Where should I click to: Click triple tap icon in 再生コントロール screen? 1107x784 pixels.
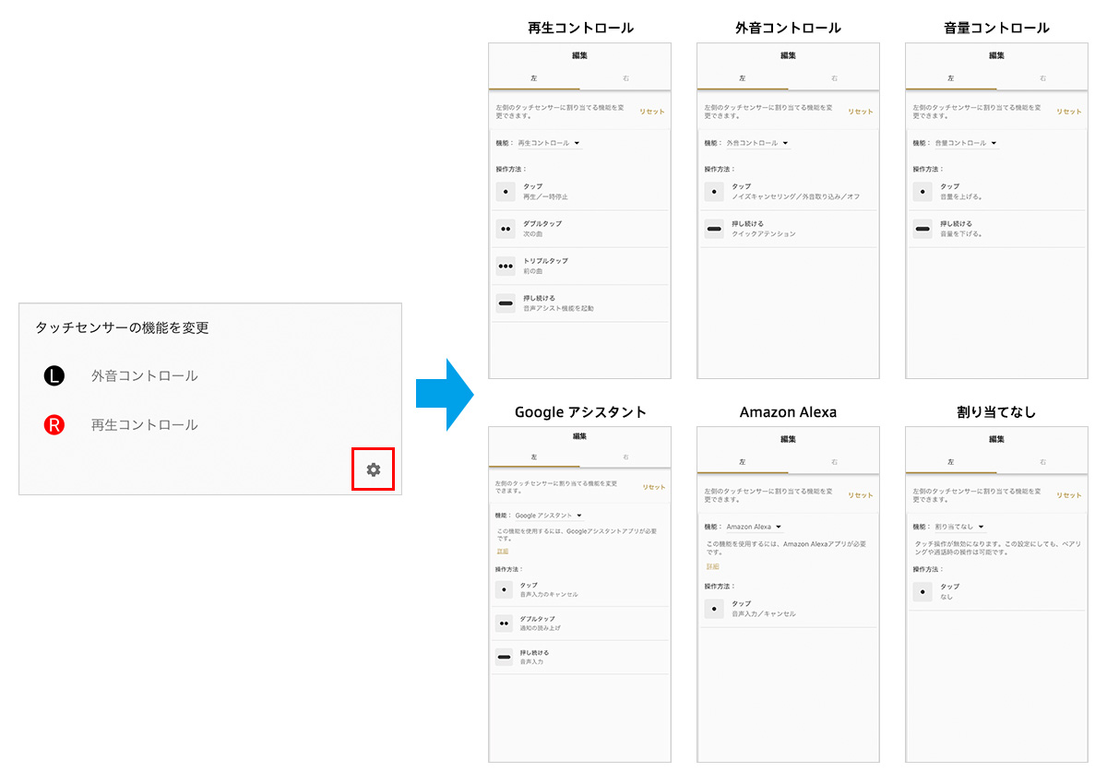[x=506, y=266]
